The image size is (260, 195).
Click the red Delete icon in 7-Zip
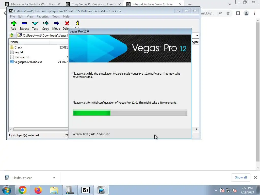click(67, 24)
